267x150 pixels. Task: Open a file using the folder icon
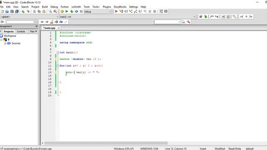(7, 11)
